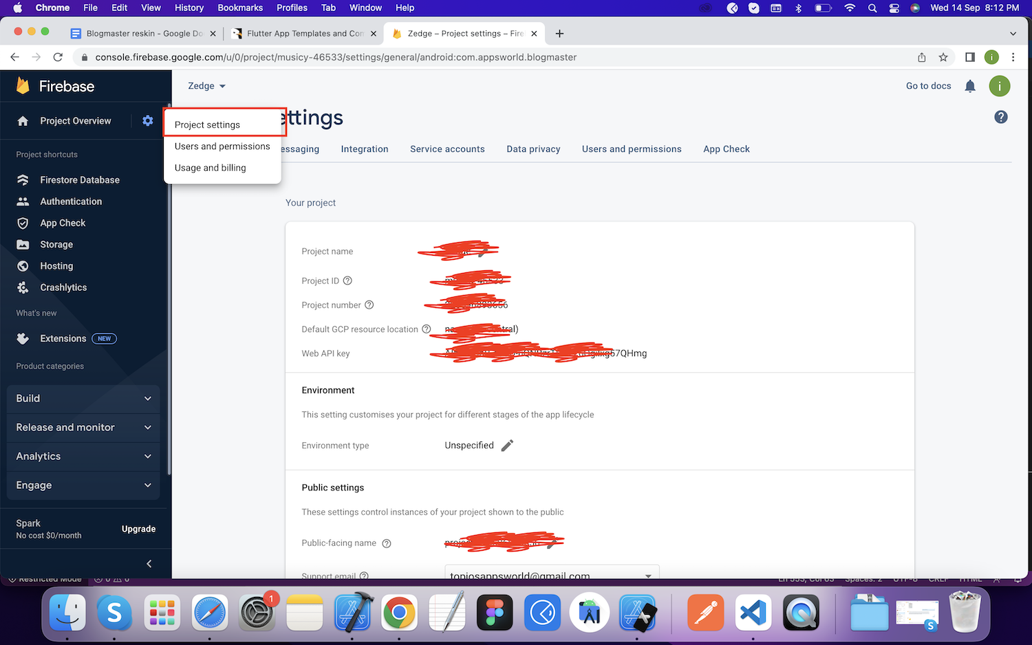The height and width of the screenshot is (645, 1032).
Task: Click help icon beside Project ID
Action: pos(347,281)
